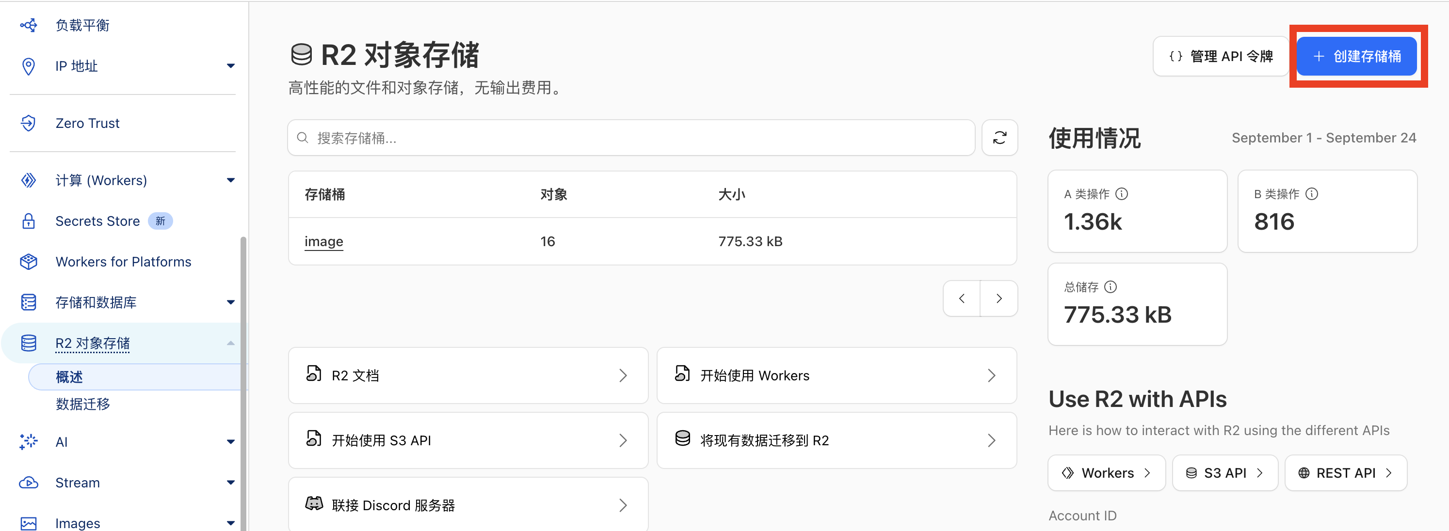This screenshot has width=1449, height=531.
Task: Click the September 1 - September 24 date range
Action: (x=1323, y=138)
